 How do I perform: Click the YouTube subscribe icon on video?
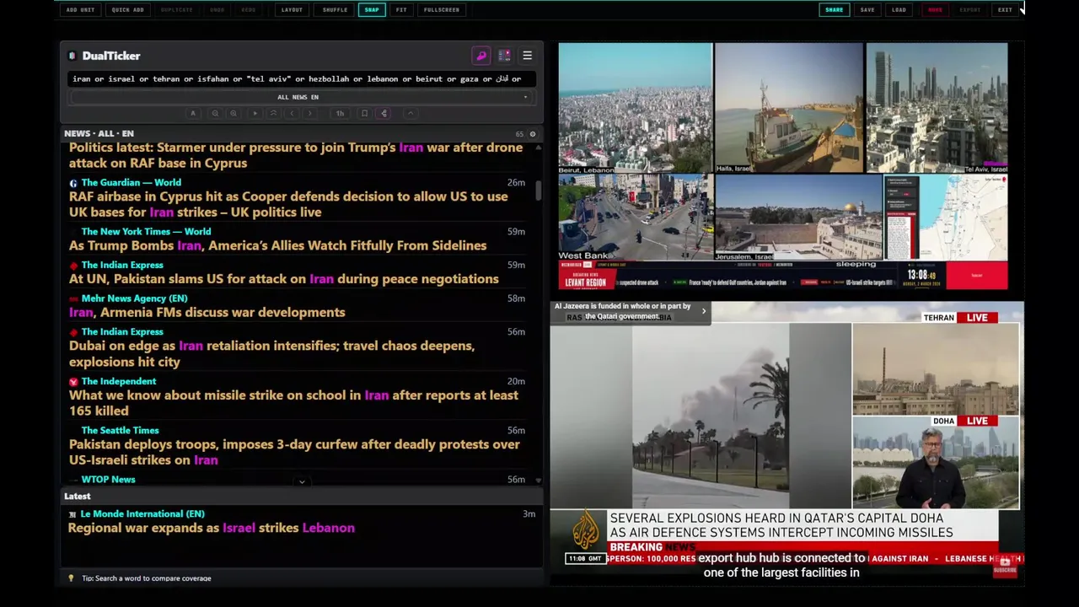[x=1005, y=566]
